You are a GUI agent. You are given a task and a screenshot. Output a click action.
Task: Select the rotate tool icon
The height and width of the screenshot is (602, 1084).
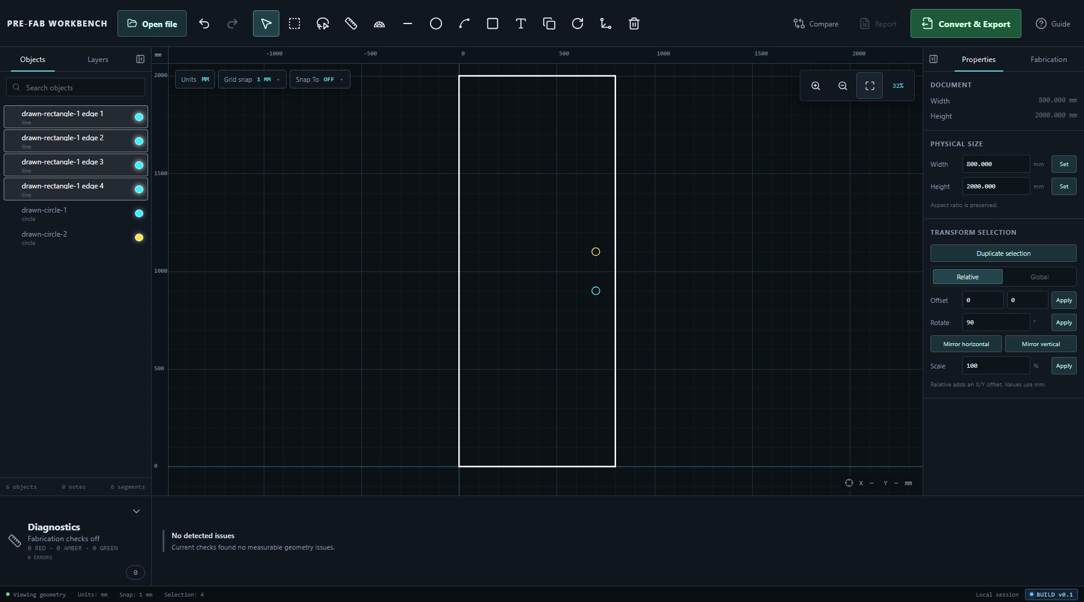tap(578, 24)
